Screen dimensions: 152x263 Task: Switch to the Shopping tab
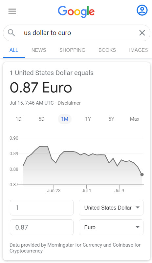click(73, 50)
